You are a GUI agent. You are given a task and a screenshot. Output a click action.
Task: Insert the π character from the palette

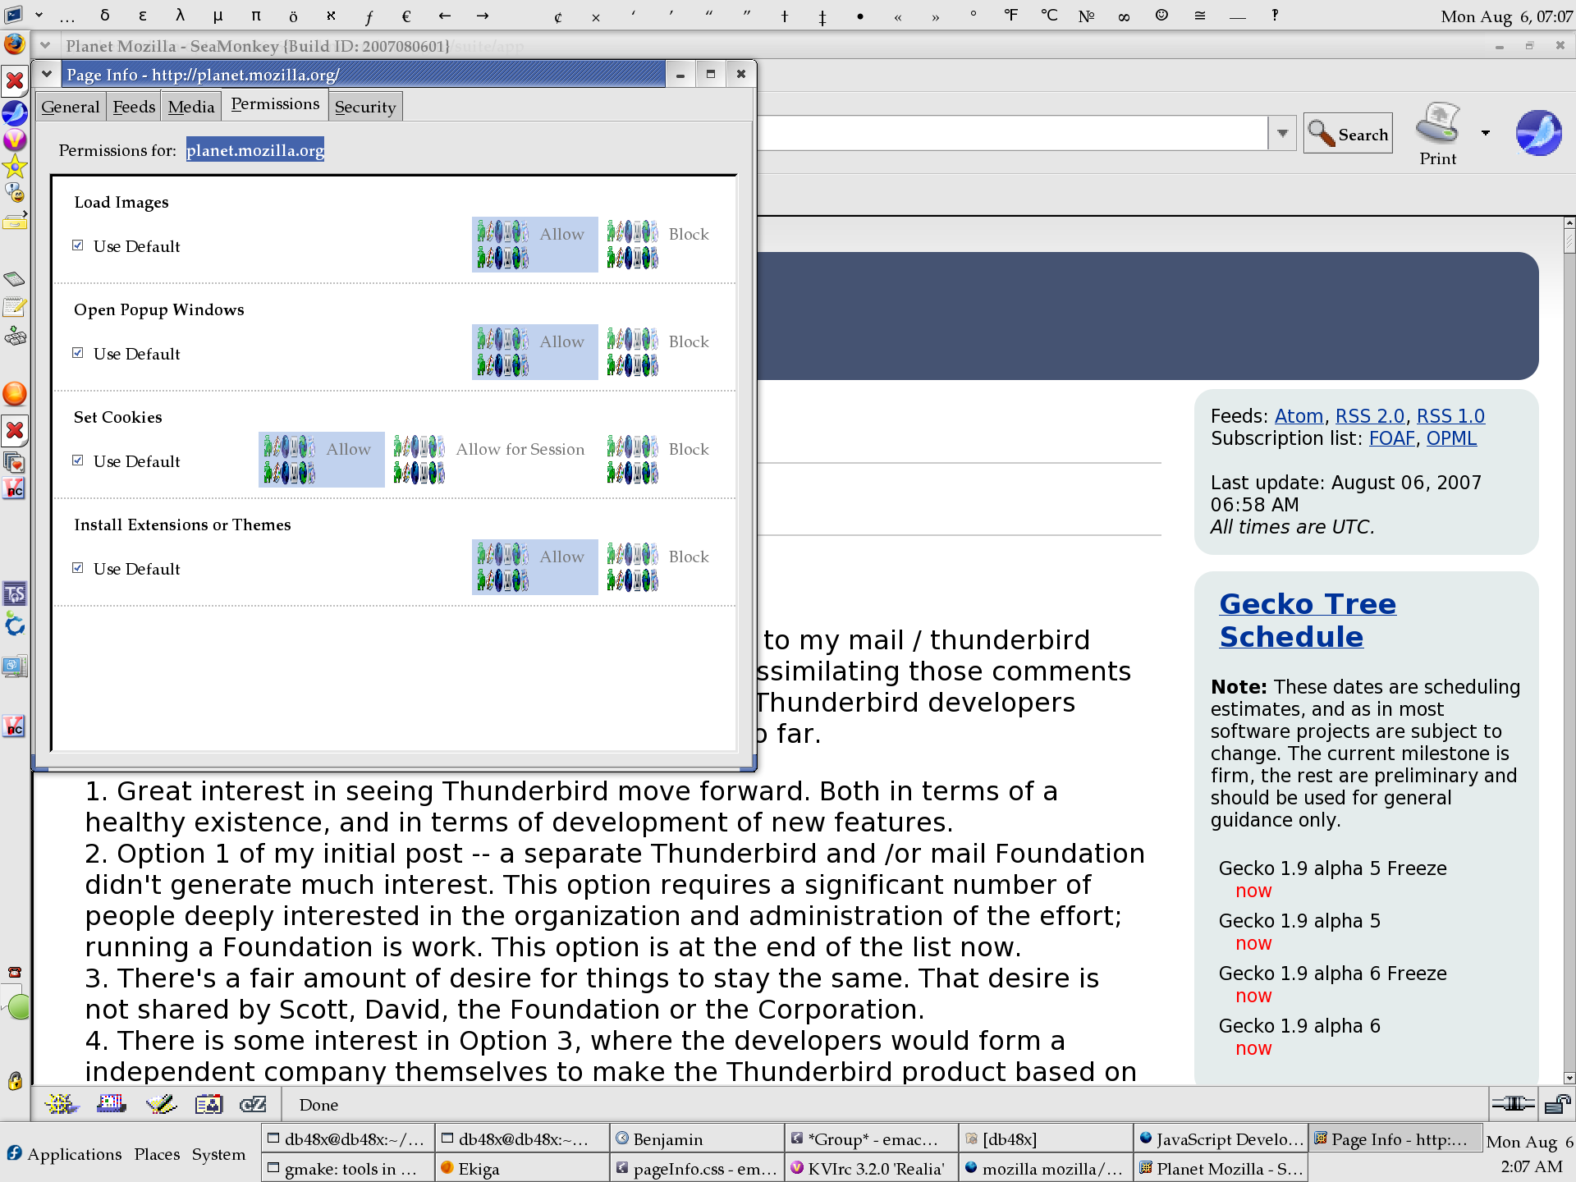pos(256,15)
